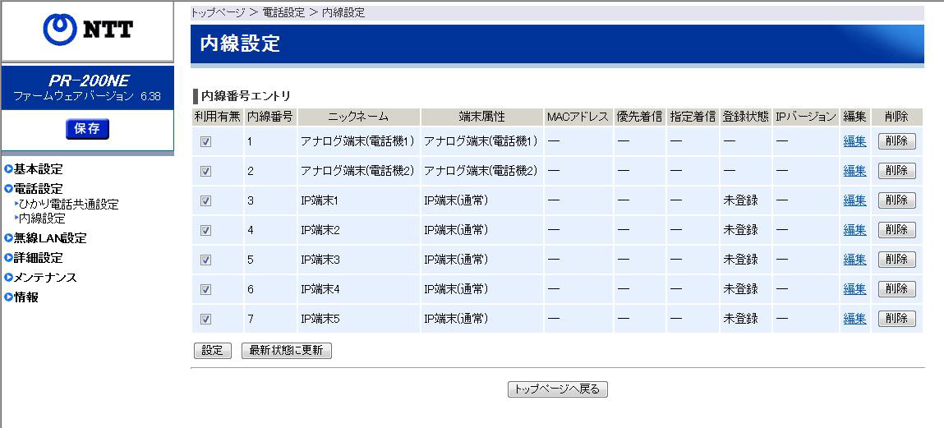The image size is (944, 428).
Task: Uncheck the checkbox for IP端末1 row
Action: tap(206, 200)
